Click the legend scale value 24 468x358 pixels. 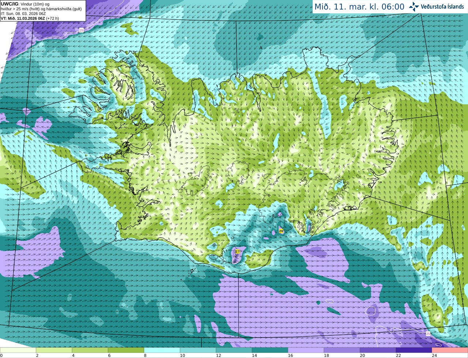pos(434,355)
